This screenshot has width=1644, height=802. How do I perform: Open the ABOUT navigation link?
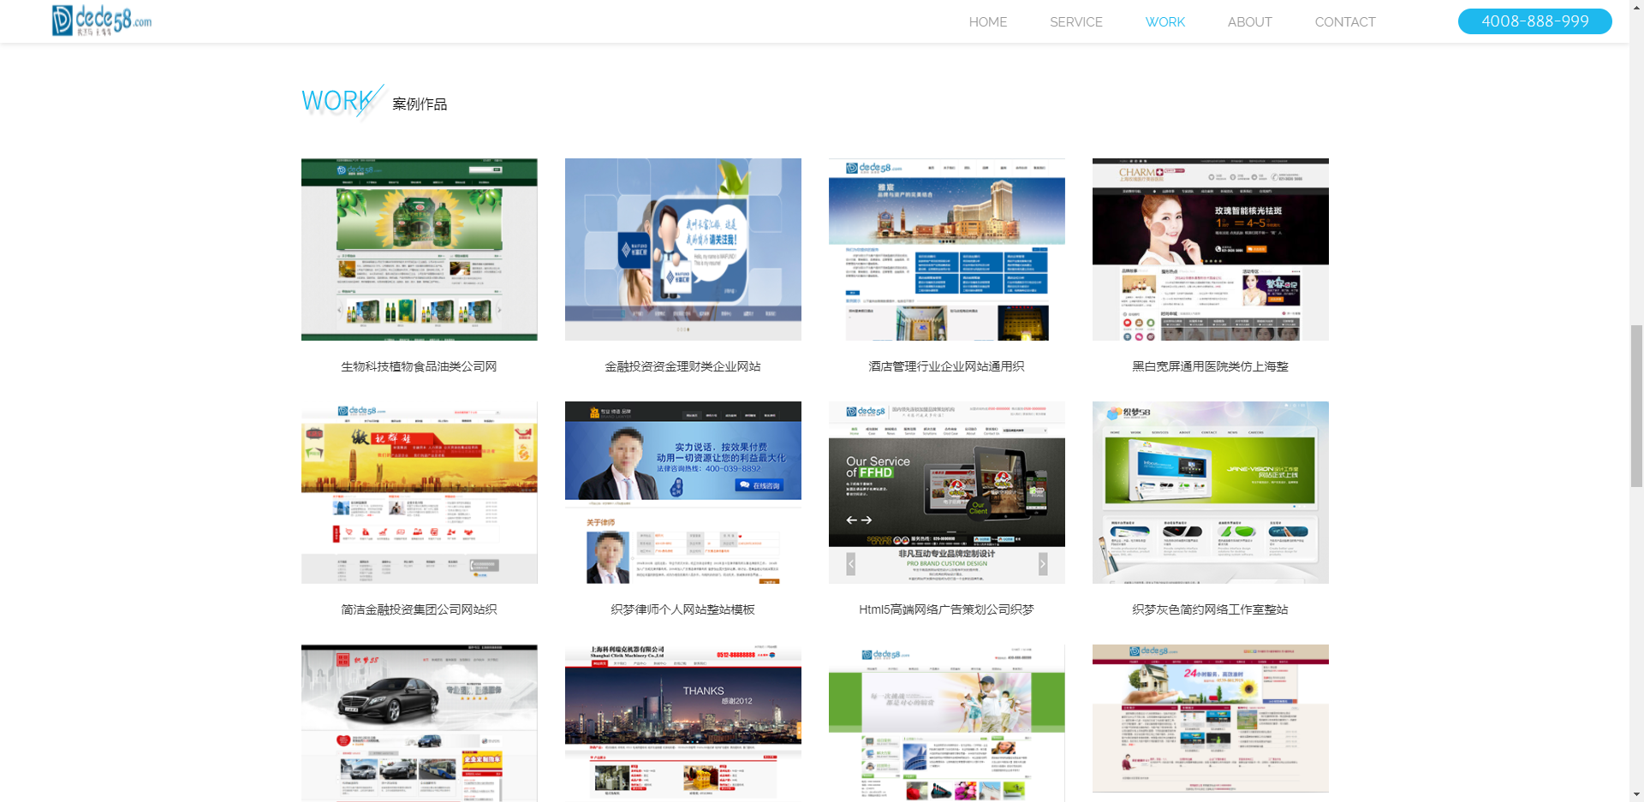pos(1249,22)
